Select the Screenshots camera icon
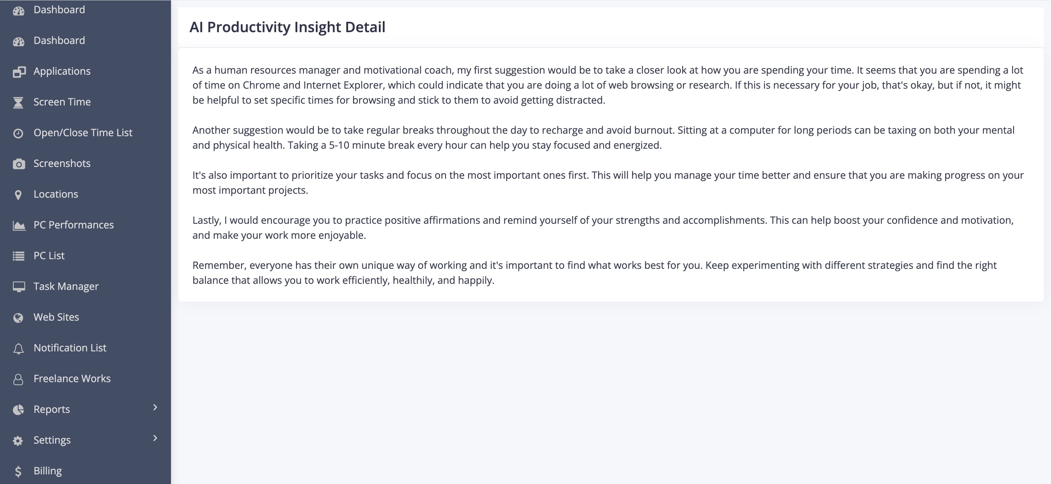1051x484 pixels. [x=19, y=163]
